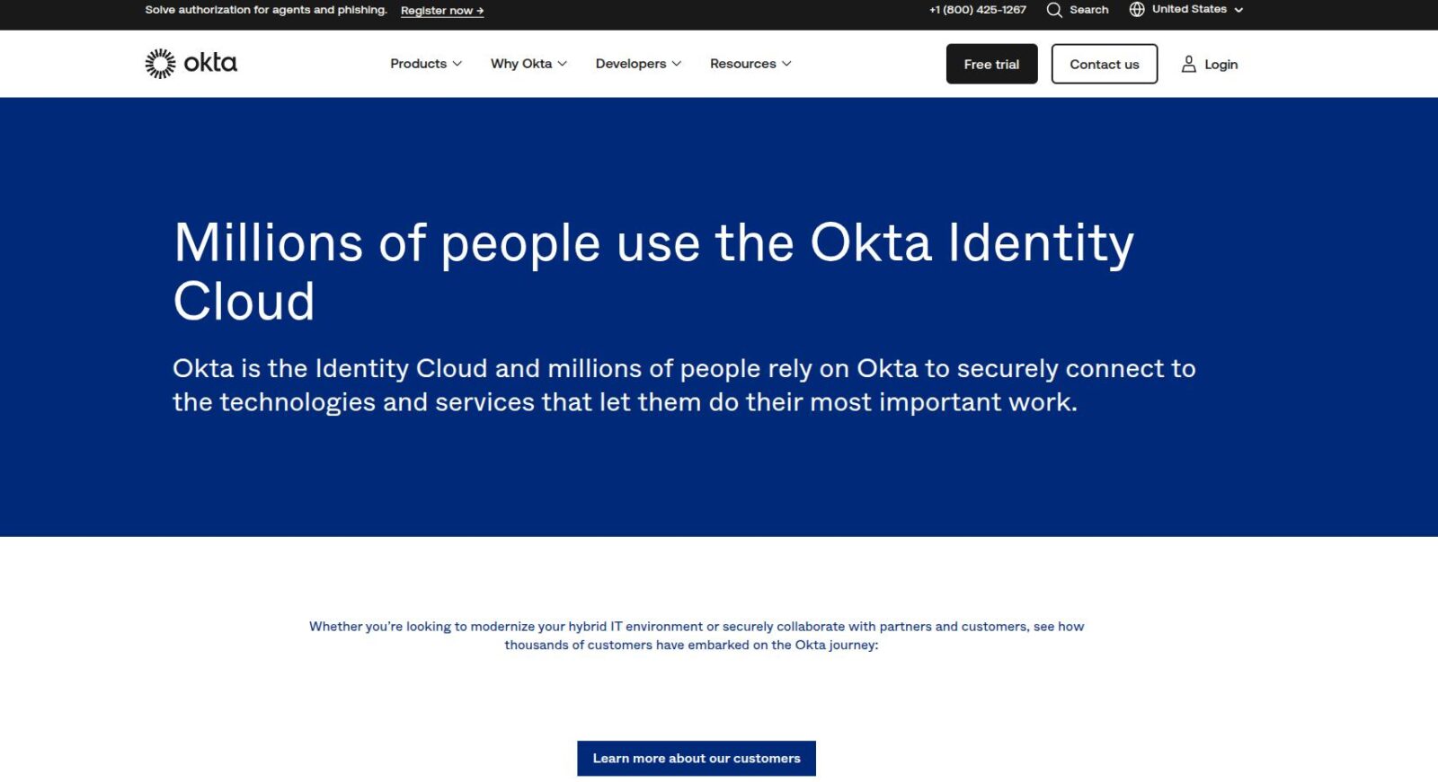Open the United States region chevron
The width and height of the screenshot is (1438, 782).
pyautogui.click(x=1238, y=10)
